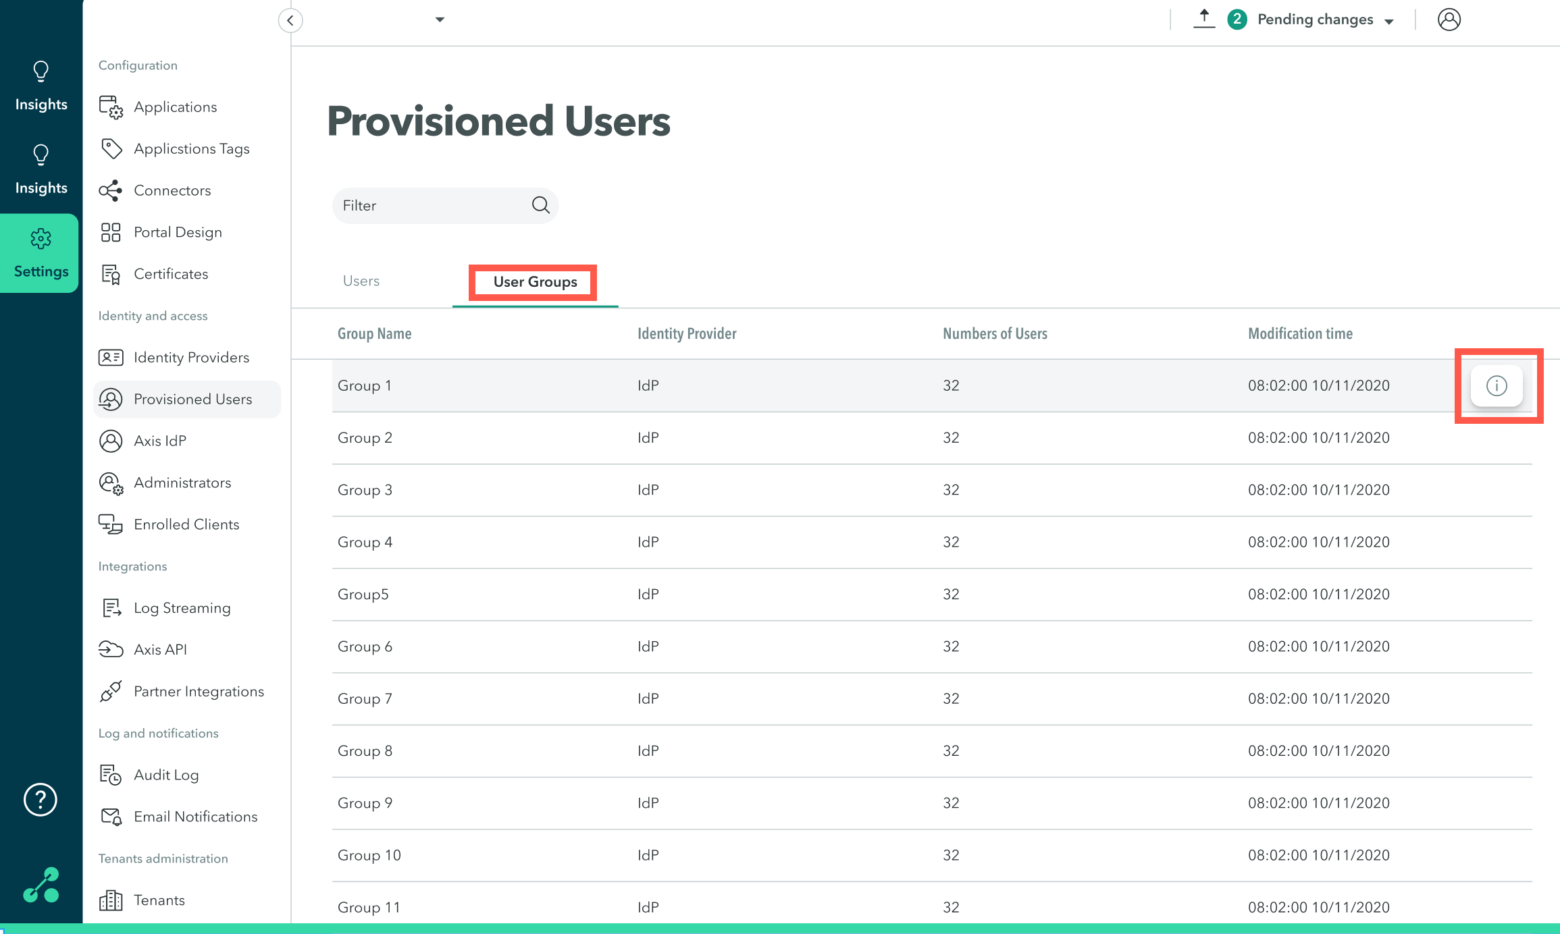
Task: Open the Applications icon in sidebar
Action: pyautogui.click(x=111, y=107)
